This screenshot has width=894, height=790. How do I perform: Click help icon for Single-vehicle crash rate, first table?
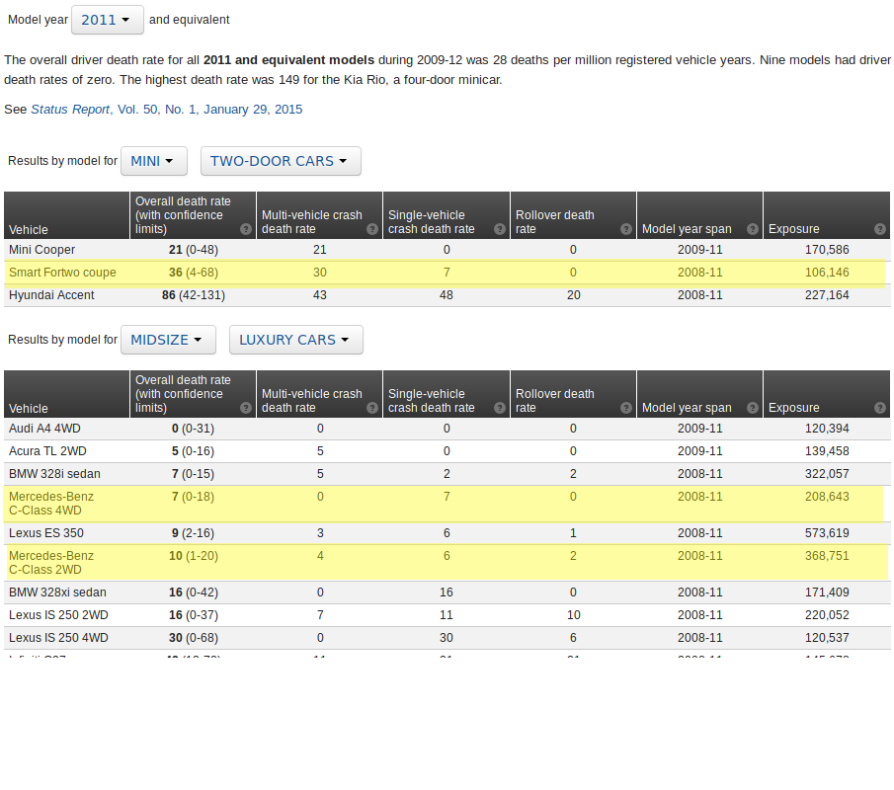click(500, 229)
